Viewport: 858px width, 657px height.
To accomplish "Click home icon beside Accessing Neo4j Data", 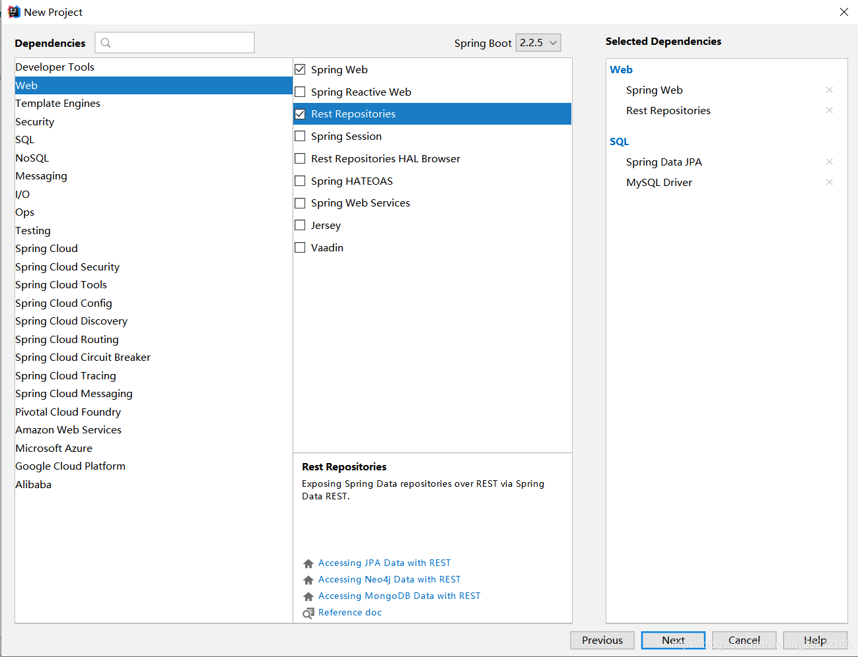I will 308,580.
